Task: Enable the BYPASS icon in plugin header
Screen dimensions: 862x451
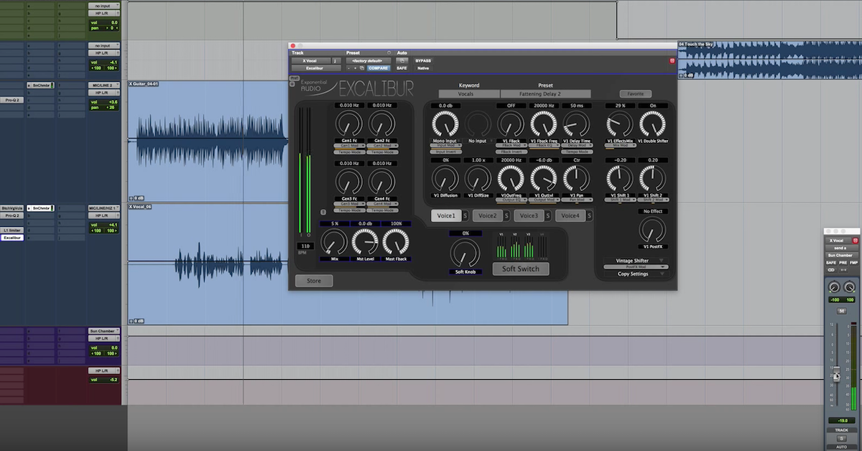Action: pos(423,60)
